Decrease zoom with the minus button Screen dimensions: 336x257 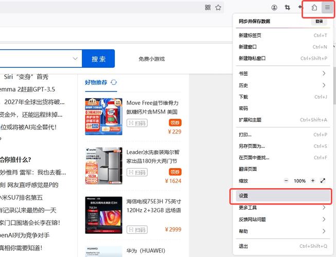click(x=287, y=181)
